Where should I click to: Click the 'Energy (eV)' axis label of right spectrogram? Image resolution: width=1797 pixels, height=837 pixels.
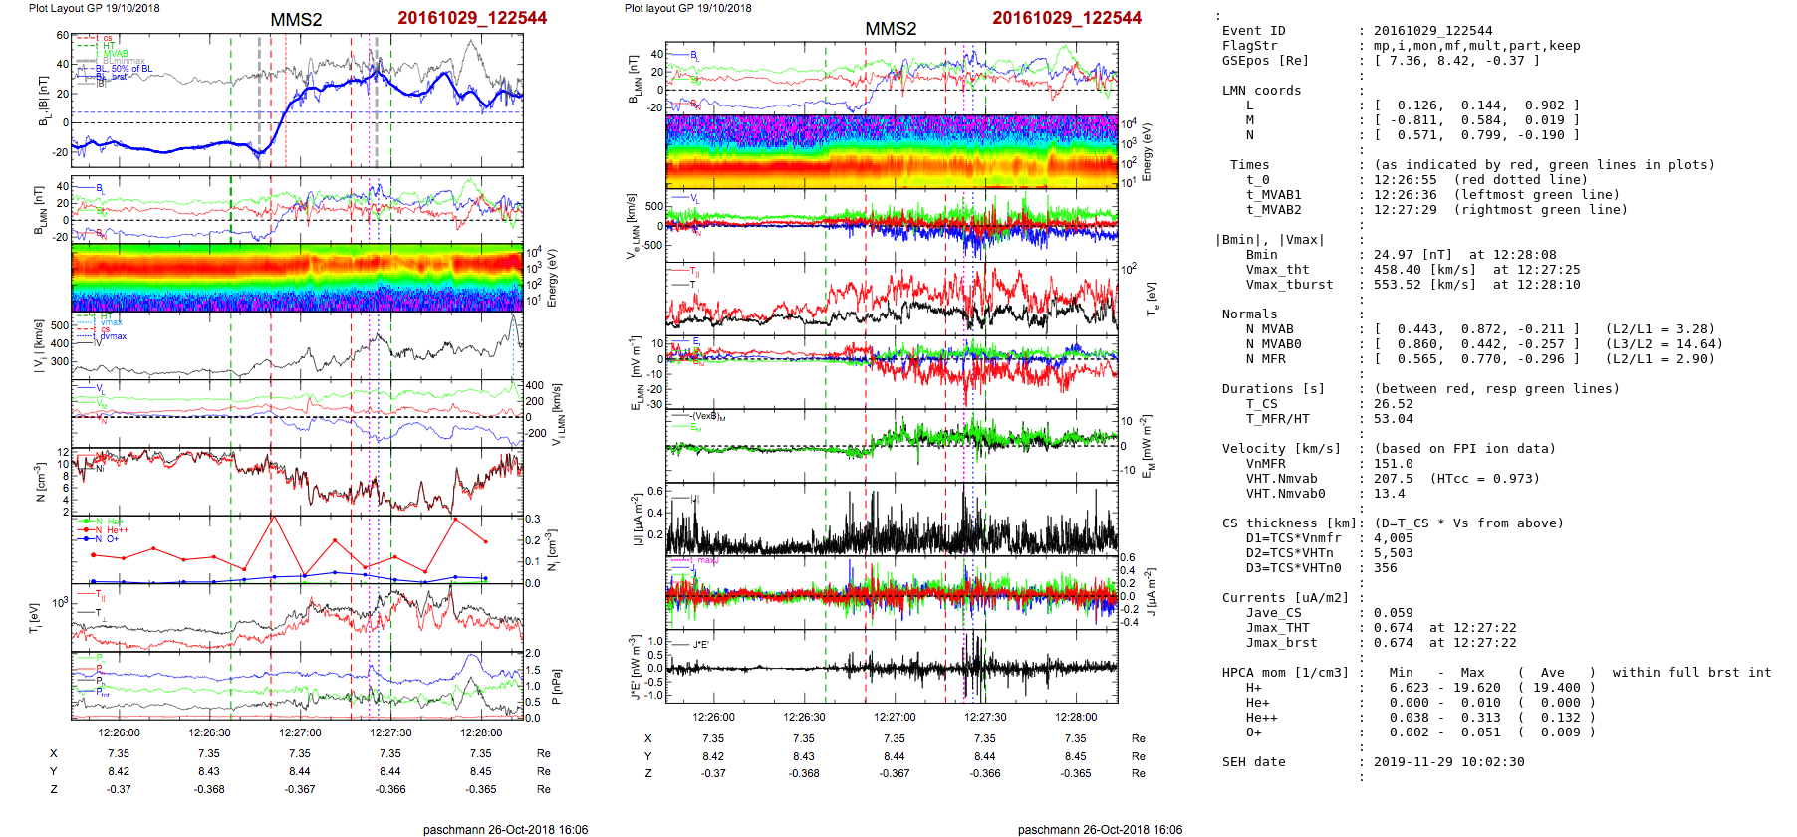(1147, 152)
